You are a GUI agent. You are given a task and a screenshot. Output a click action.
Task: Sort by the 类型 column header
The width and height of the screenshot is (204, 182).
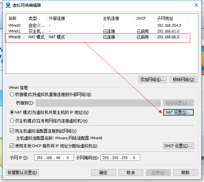pyautogui.click(x=37, y=18)
